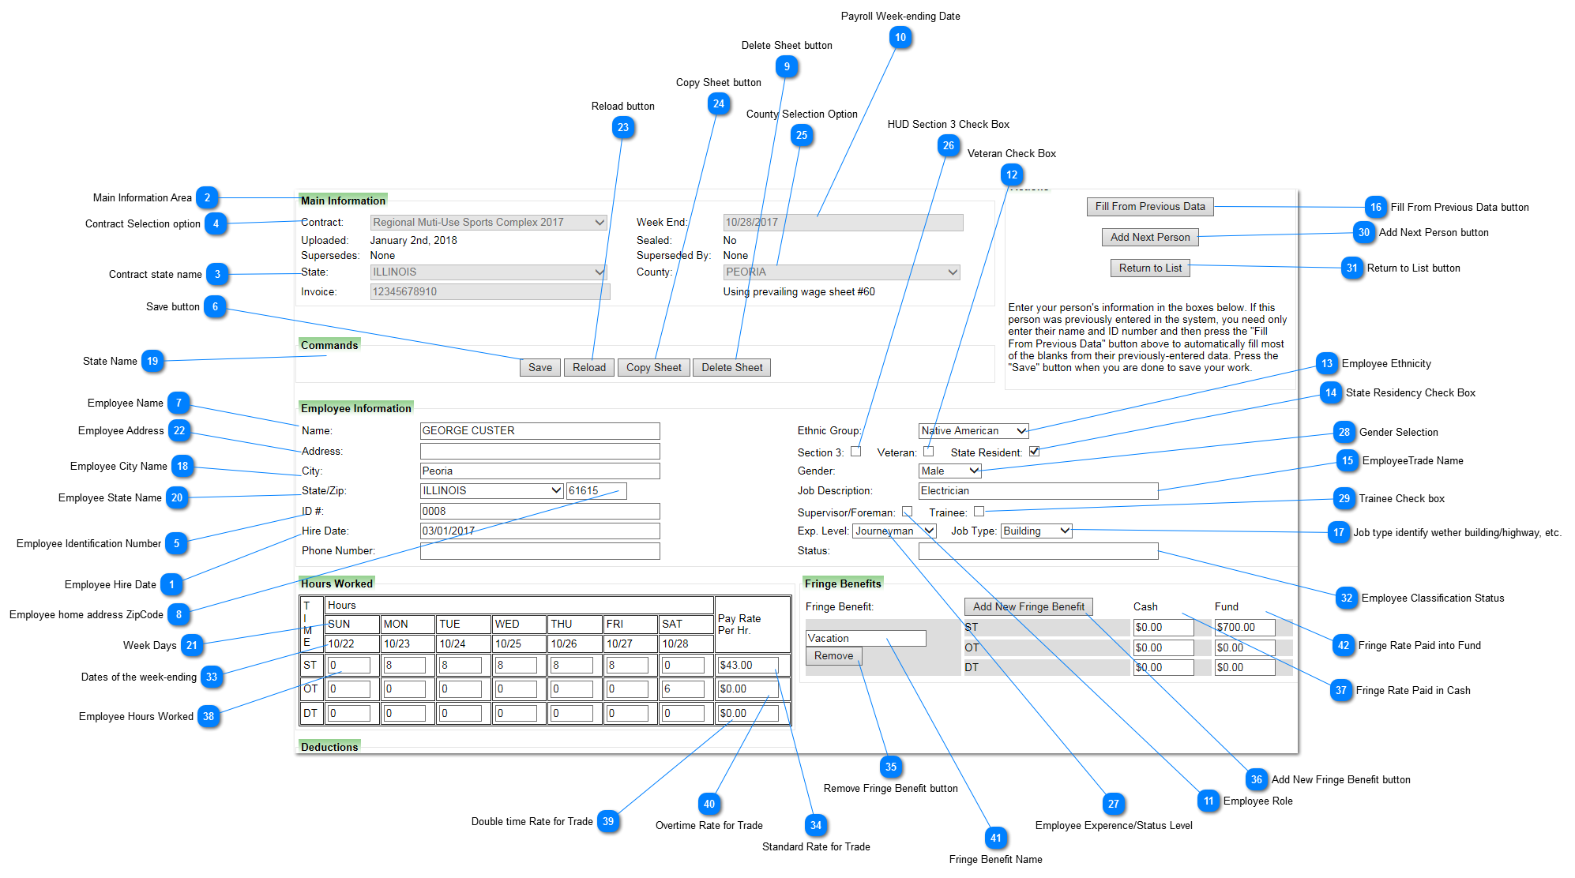Click the Phone Number field
Screen dimensions: 1575x878
pos(540,550)
